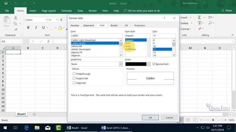Open the Formulas ribbon tab
Screen dimensions: 236x132
click(66, 11)
